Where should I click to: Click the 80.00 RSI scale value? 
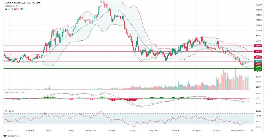pyautogui.click(x=258, y=111)
